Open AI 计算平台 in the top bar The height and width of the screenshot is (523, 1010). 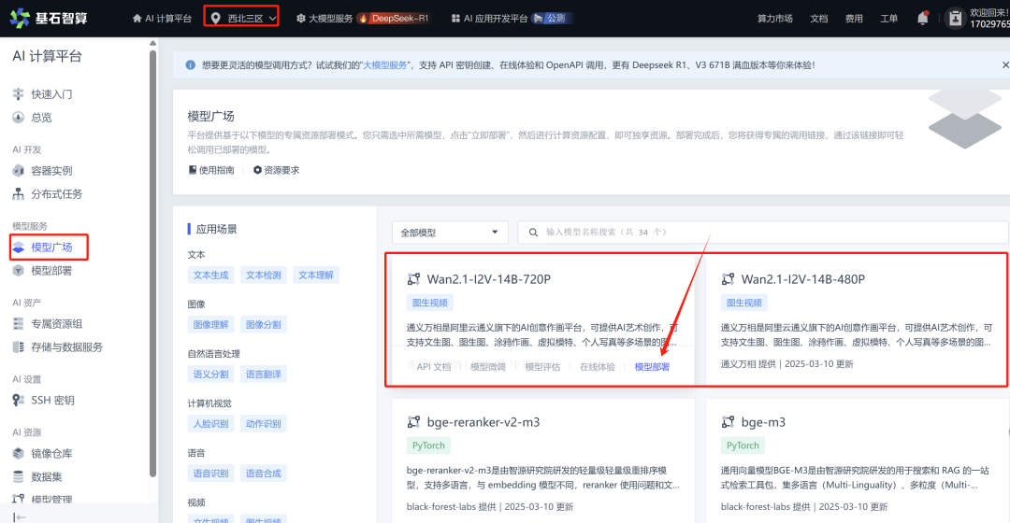pyautogui.click(x=162, y=19)
